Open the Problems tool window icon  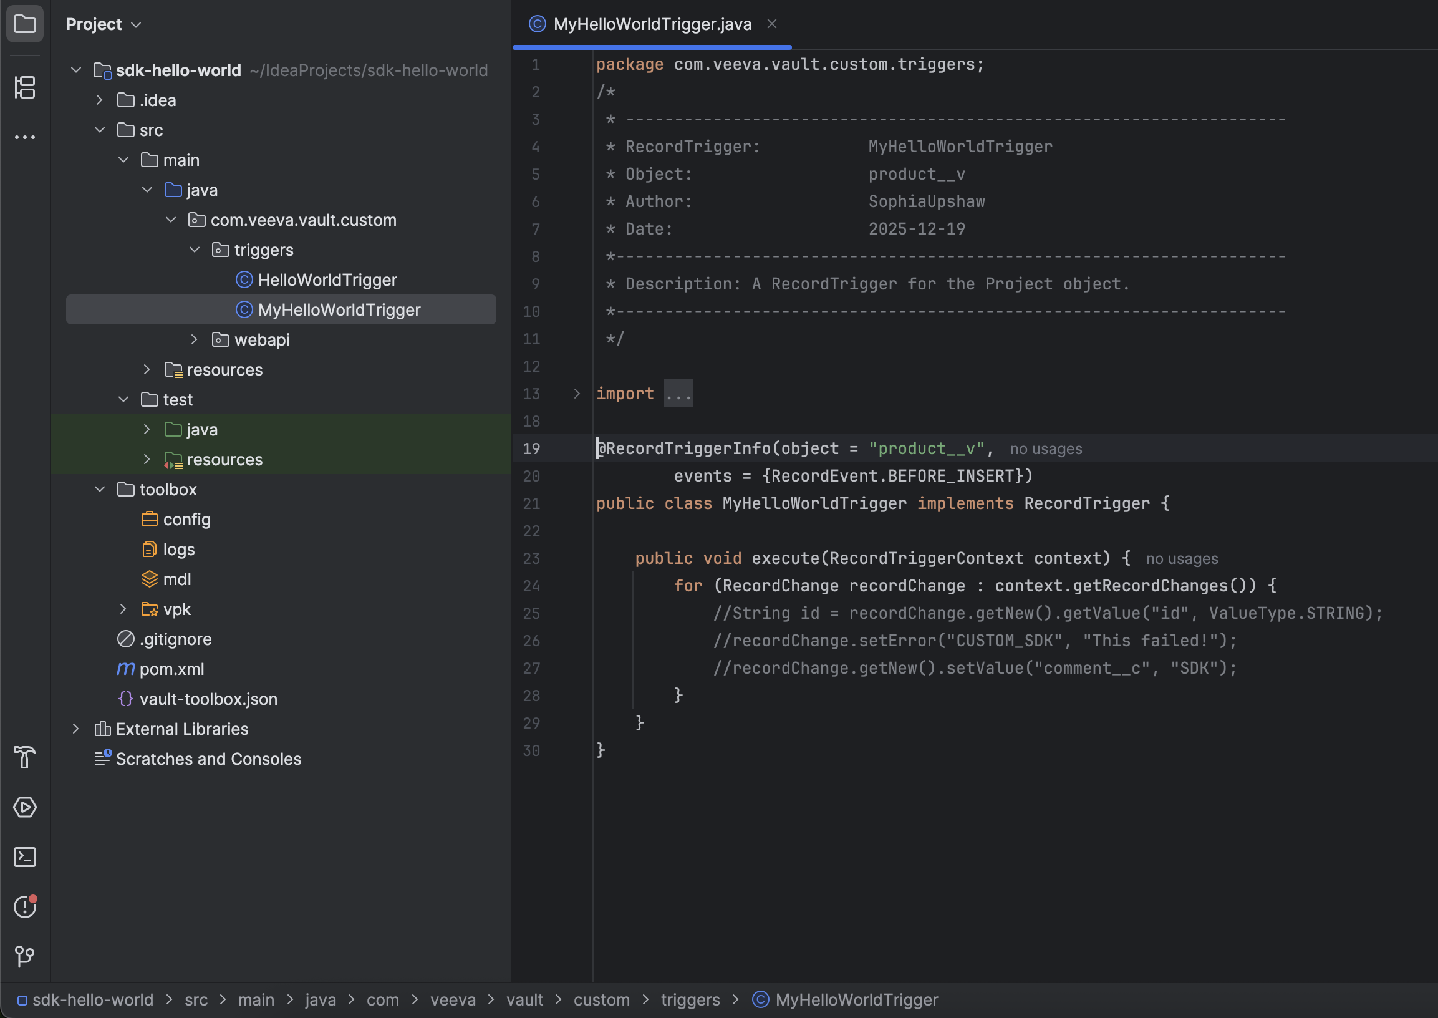click(x=24, y=906)
